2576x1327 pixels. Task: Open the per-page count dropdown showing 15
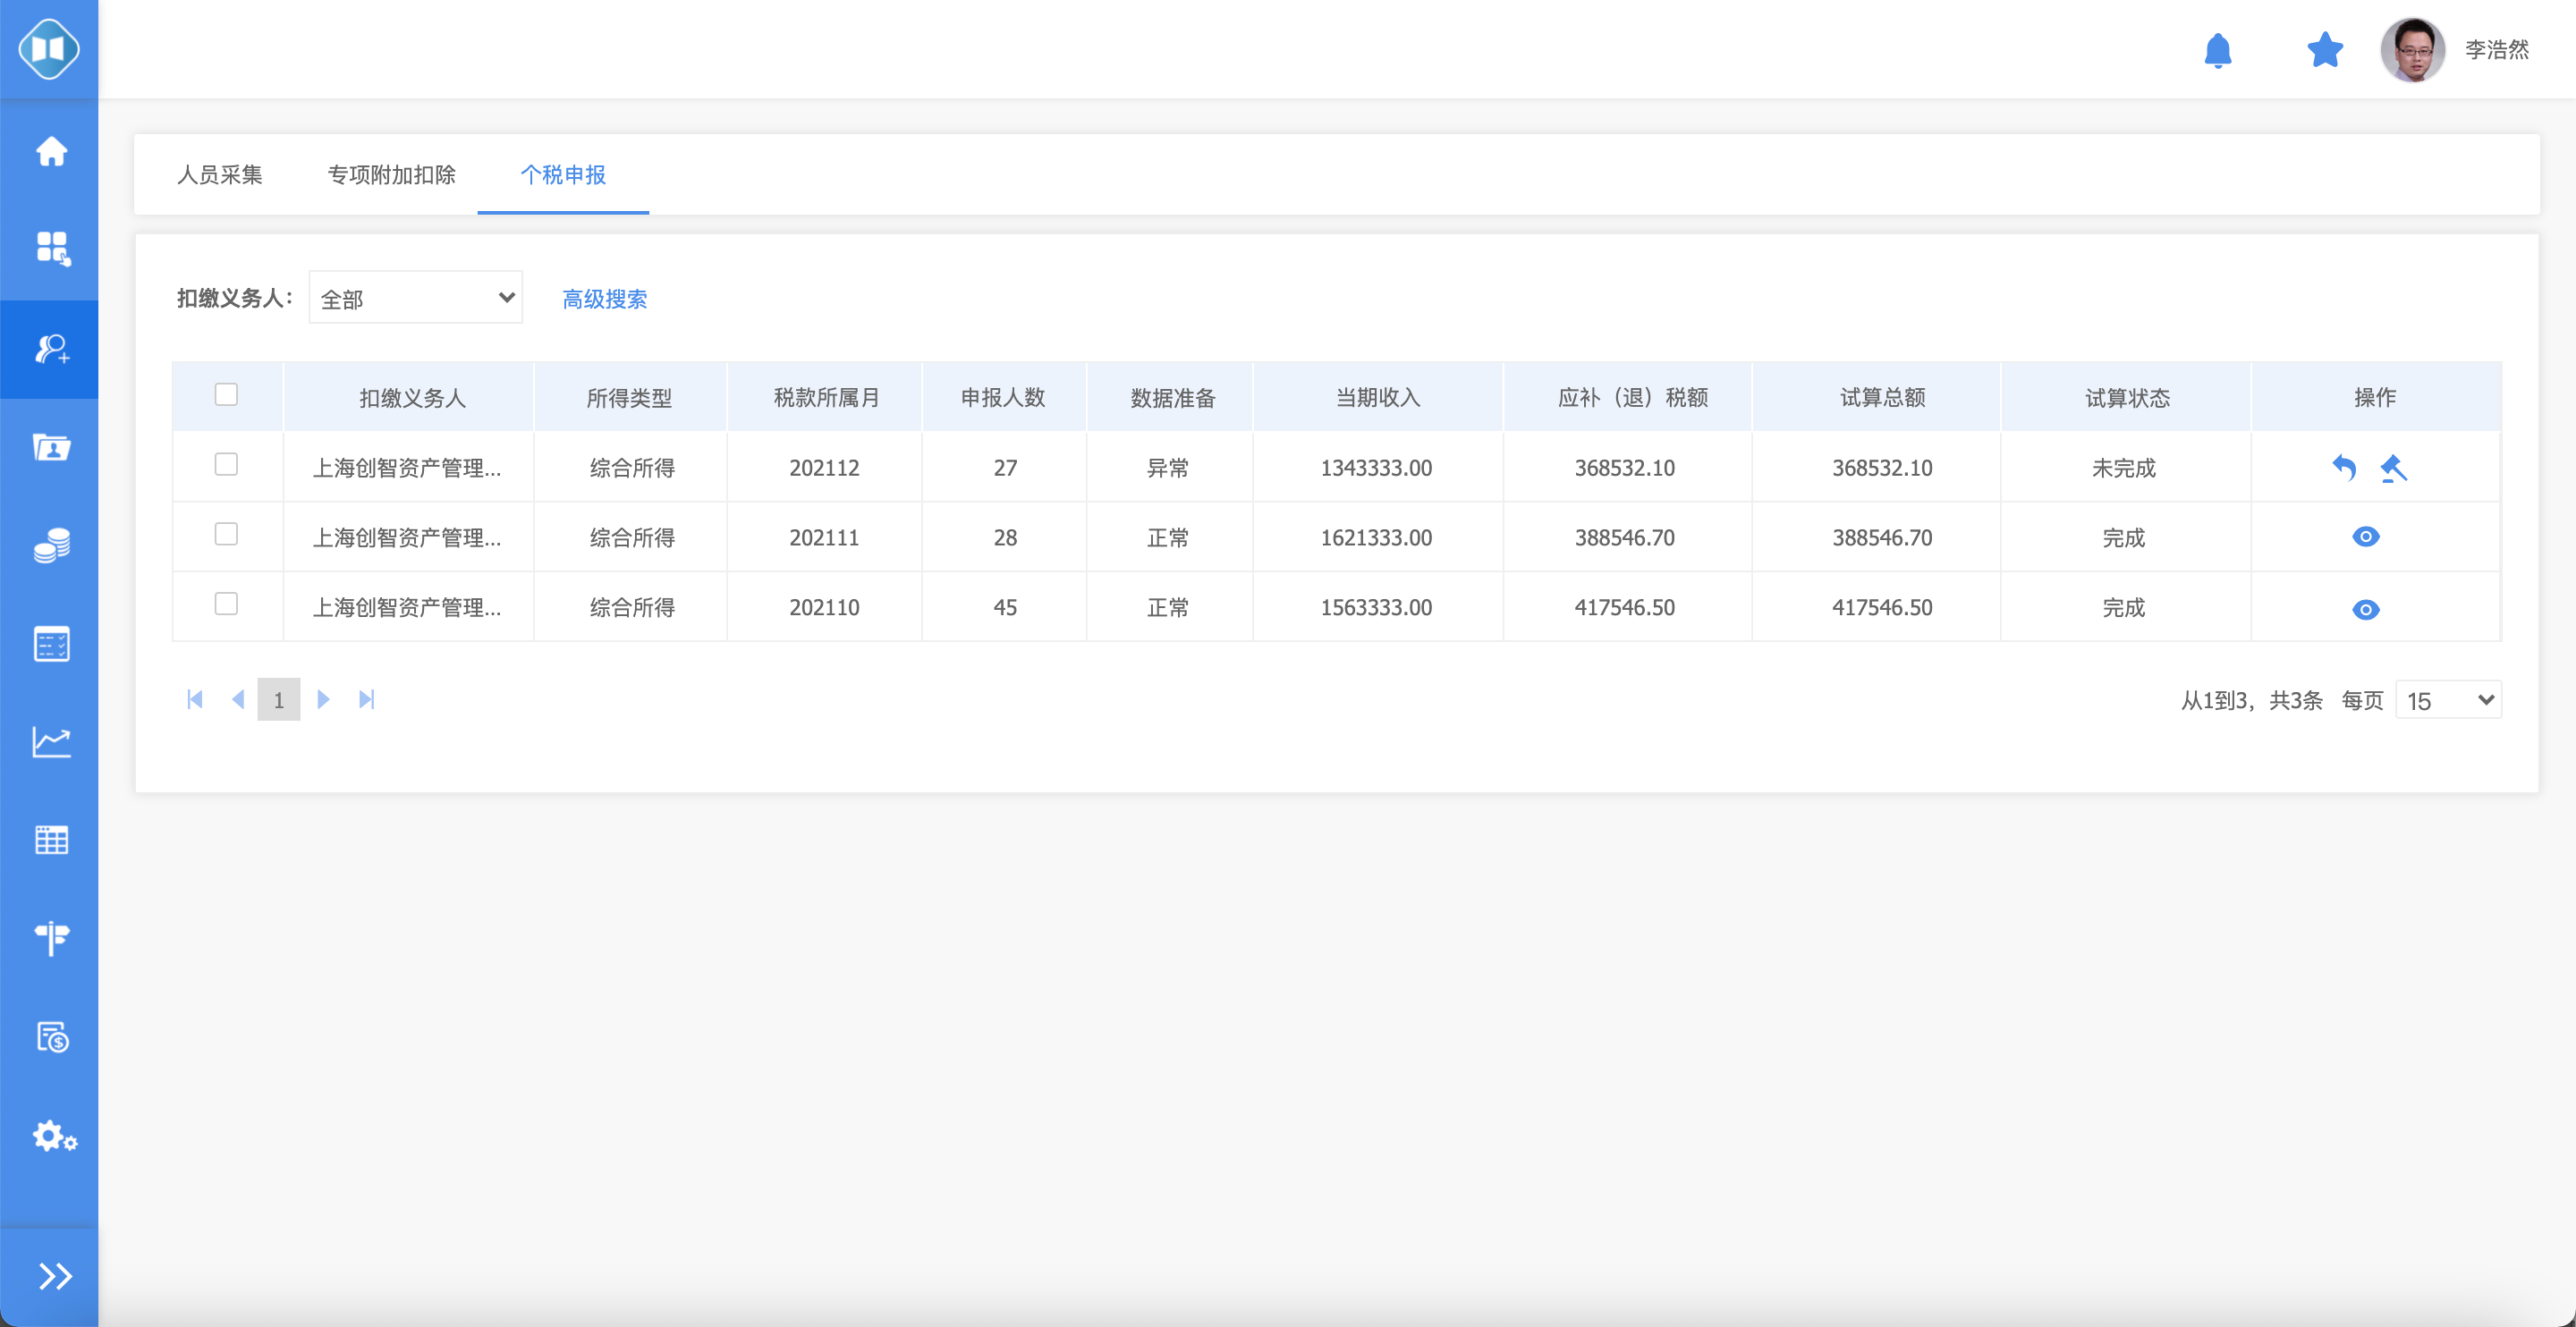[x=2448, y=700]
